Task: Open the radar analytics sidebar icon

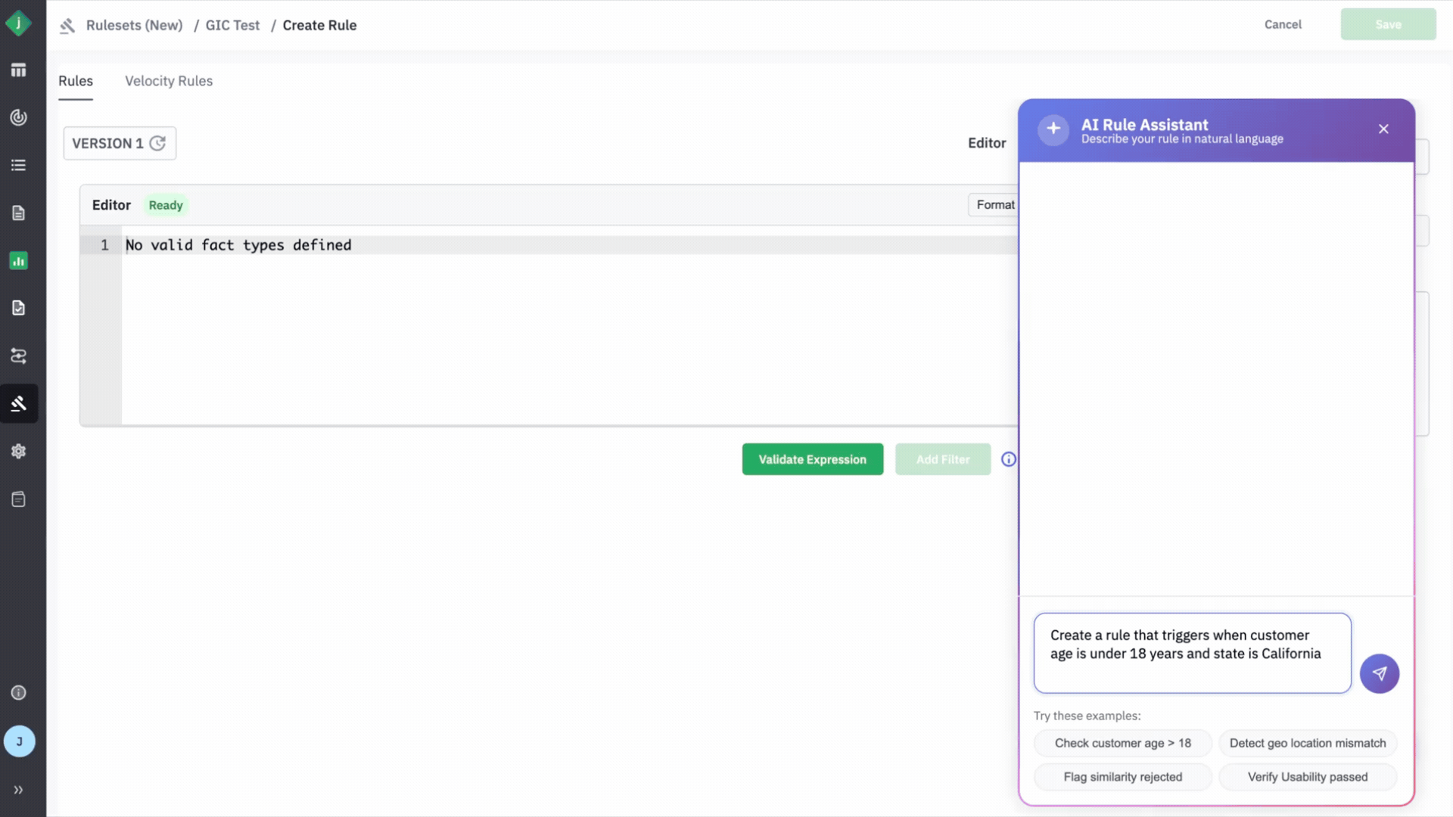Action: (x=19, y=117)
